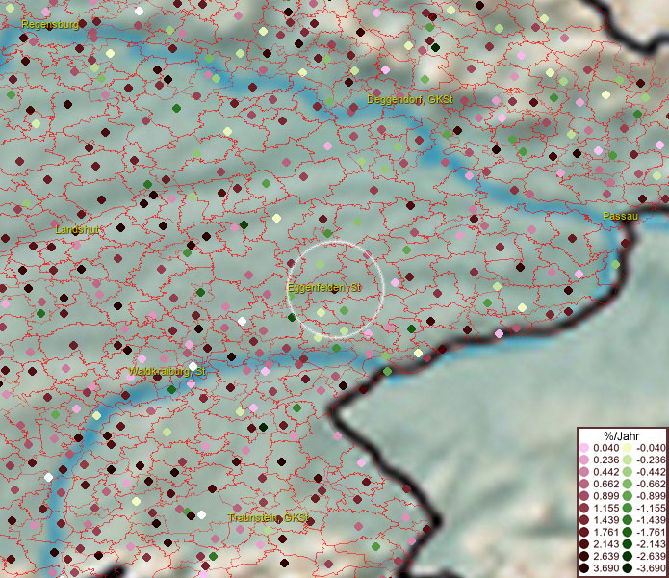Click the Eggenfelden, St label
669x578 pixels.
[x=323, y=288]
